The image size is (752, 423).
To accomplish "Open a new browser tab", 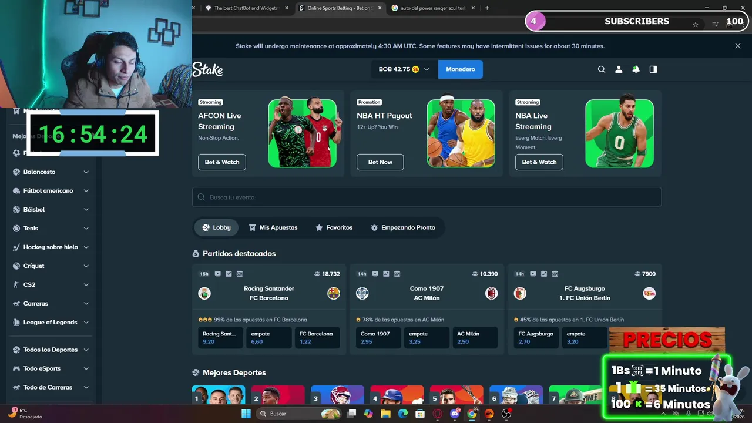I will 487,8.
